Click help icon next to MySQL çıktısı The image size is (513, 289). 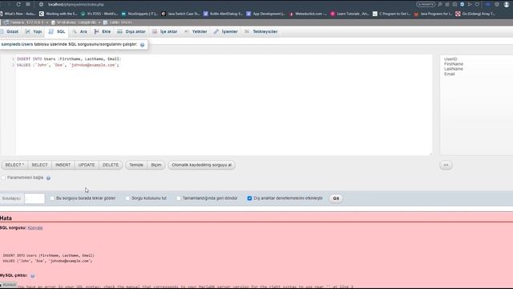click(33, 276)
